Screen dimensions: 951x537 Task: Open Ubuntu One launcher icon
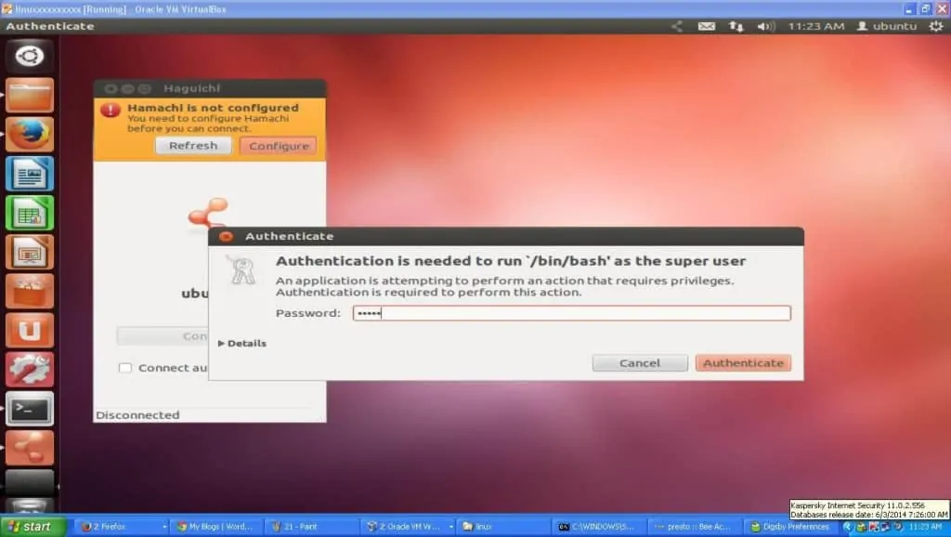(x=30, y=331)
